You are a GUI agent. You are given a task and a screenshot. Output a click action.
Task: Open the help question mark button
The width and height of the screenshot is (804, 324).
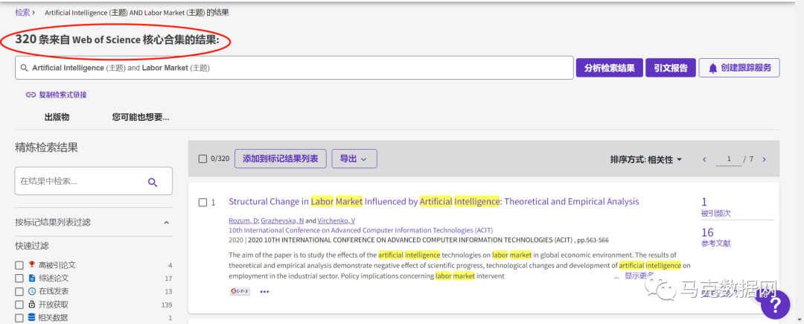pos(775,305)
